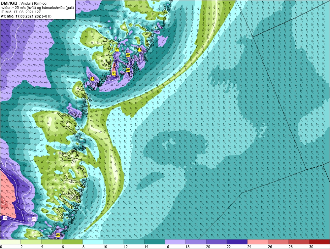This screenshot has height=249, width=330.
Task: Click the scale value 2
Action: pos(22,247)
